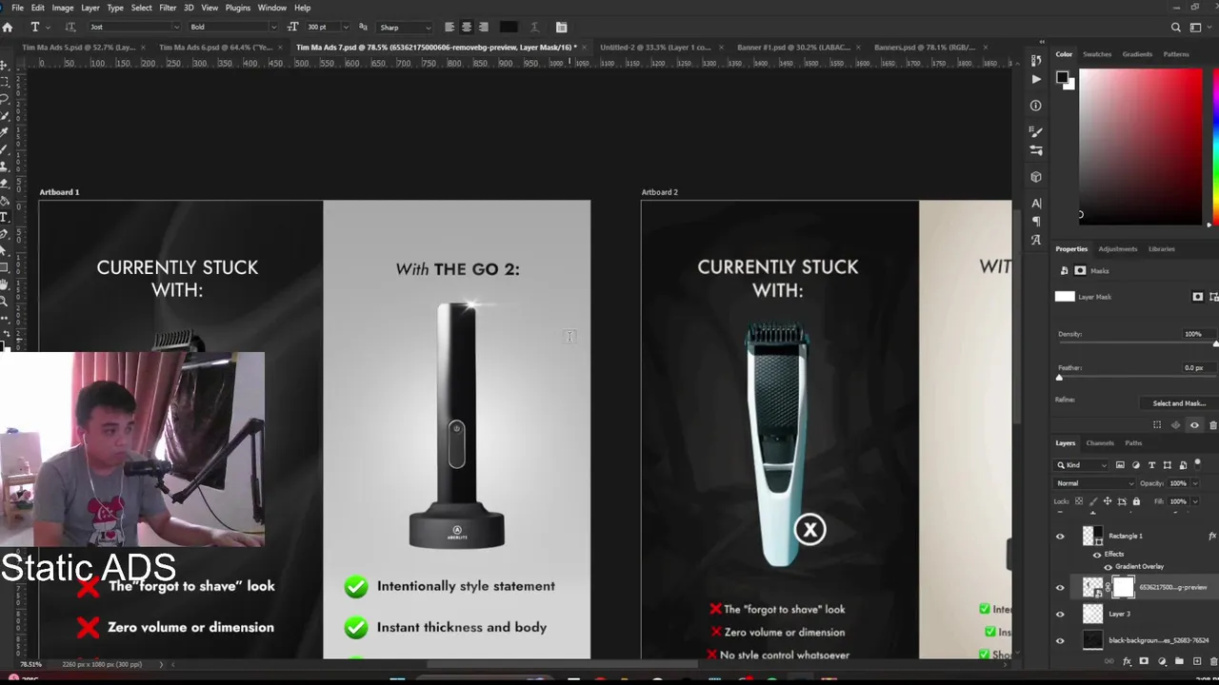Filter layers by type layers icon
1219x685 pixels.
pyautogui.click(x=1151, y=465)
